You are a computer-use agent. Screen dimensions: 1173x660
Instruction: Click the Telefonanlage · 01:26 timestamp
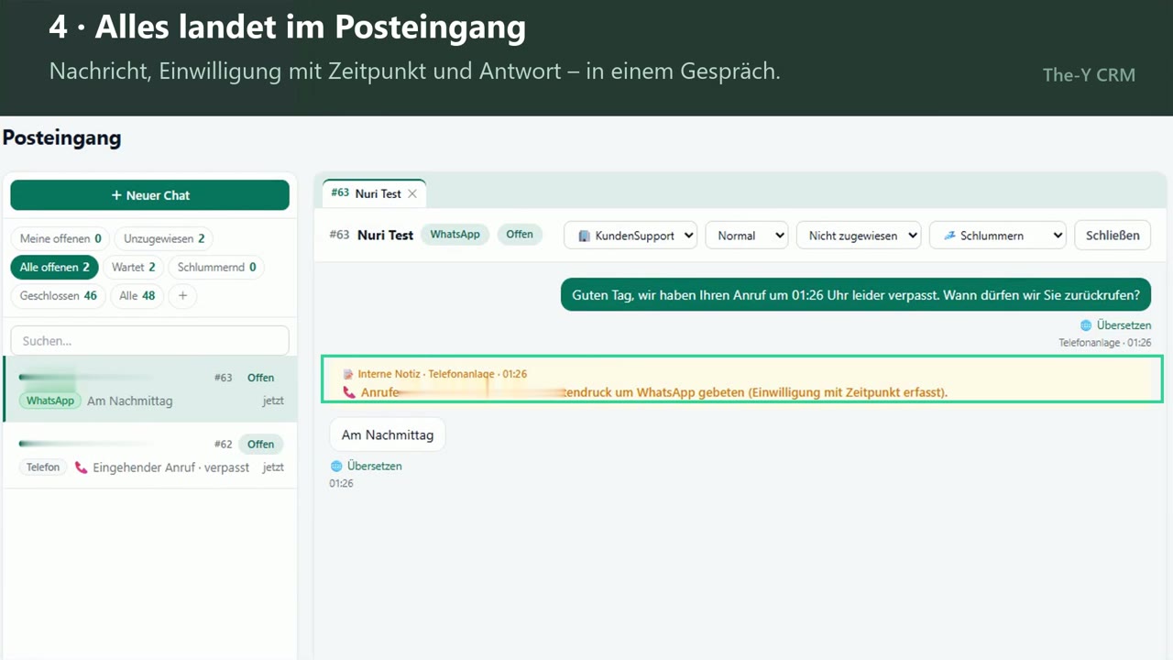tap(1105, 343)
